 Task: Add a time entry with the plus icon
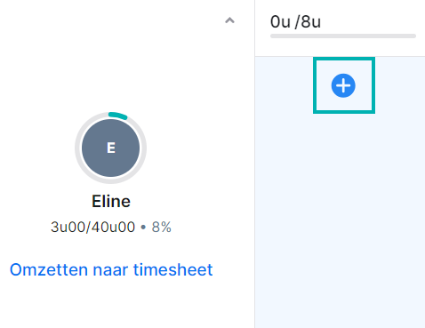[x=343, y=85]
